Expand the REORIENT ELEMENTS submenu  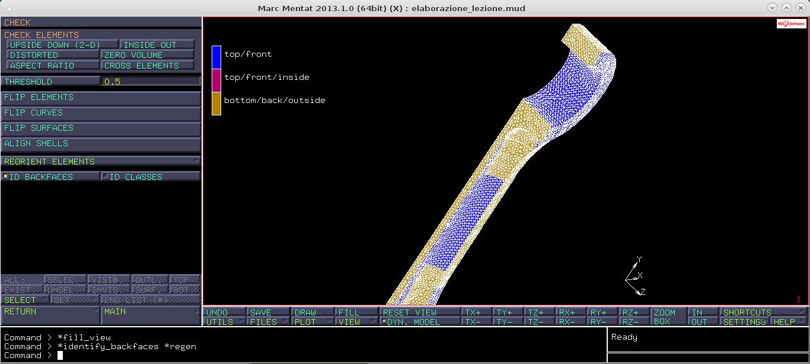coord(101,162)
